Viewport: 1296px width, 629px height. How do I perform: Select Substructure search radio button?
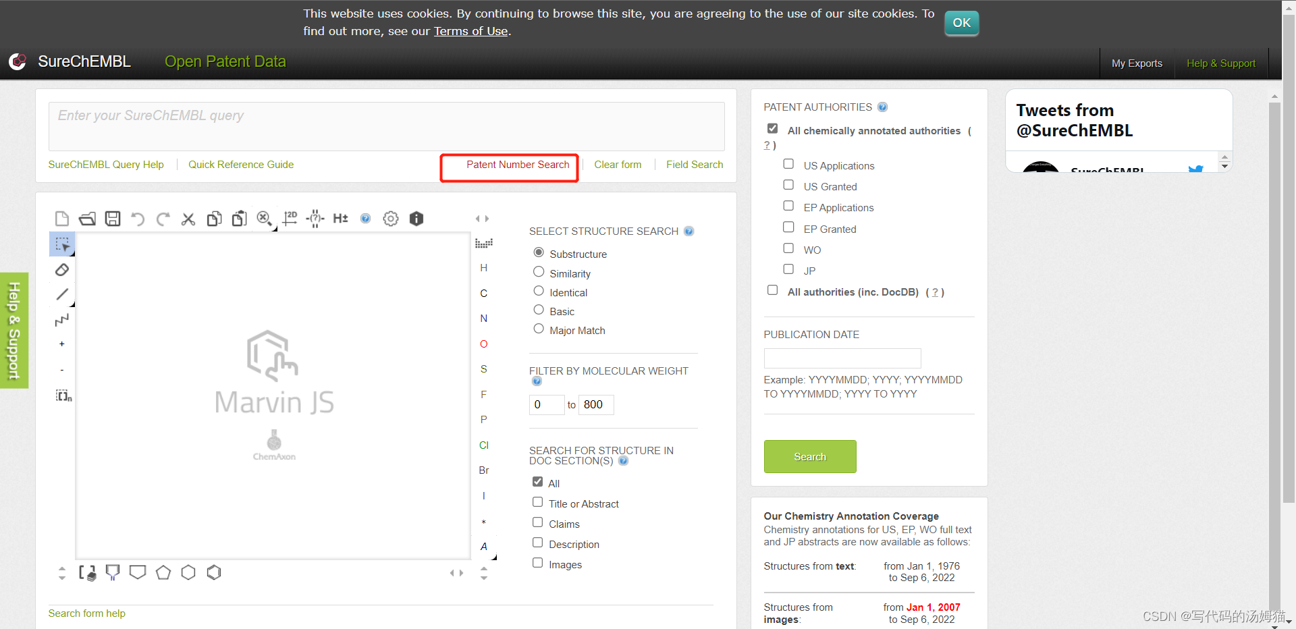point(539,252)
